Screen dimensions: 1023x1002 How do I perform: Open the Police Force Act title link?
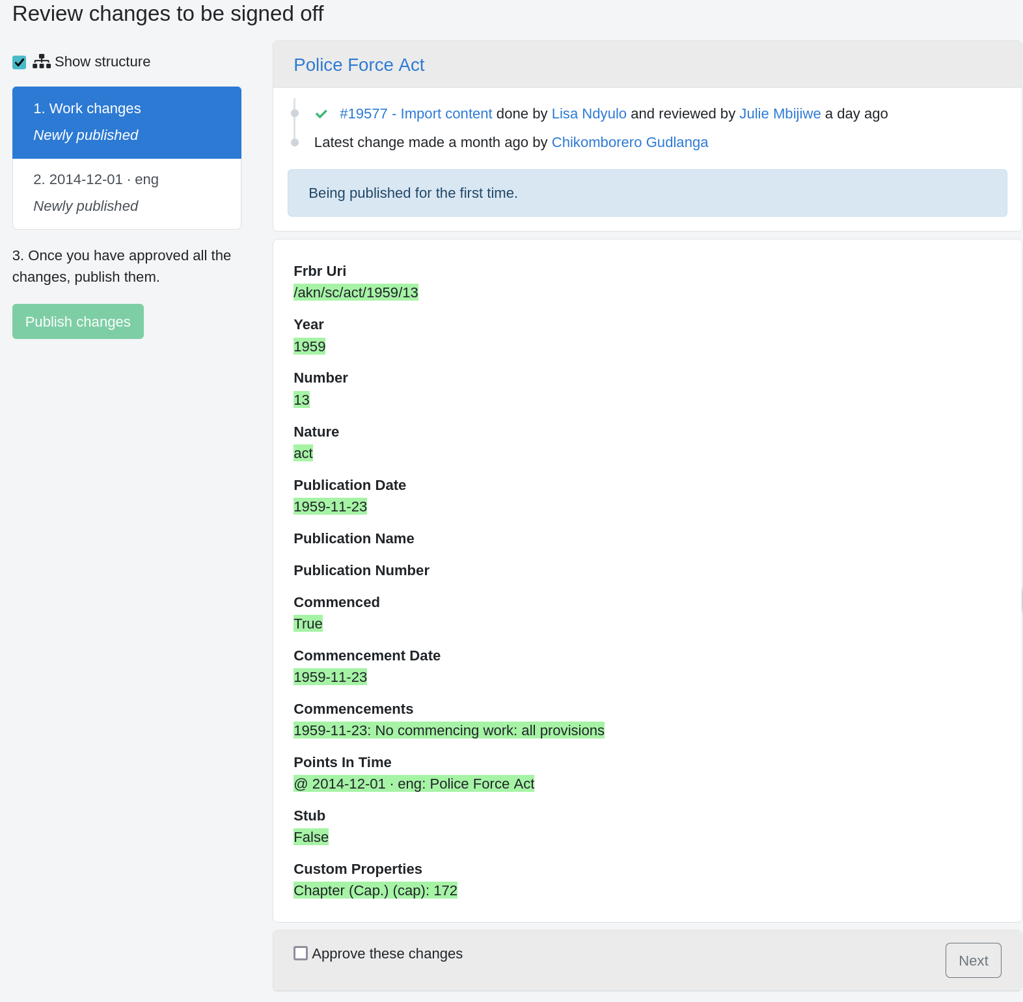point(359,65)
